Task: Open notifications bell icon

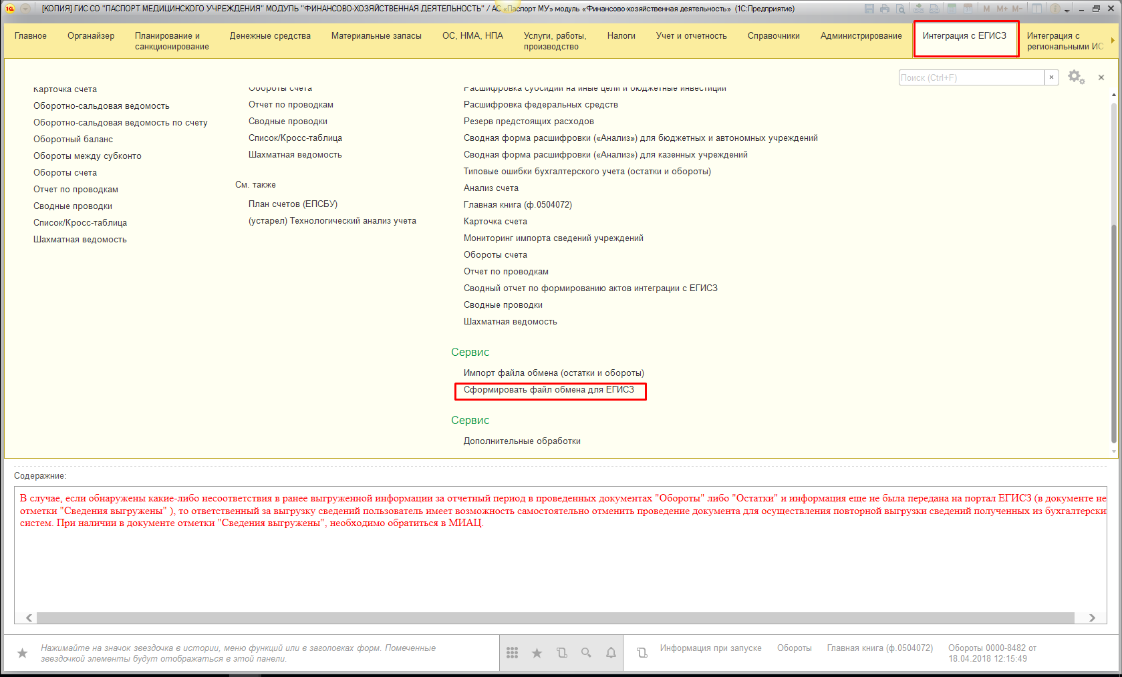Action: pyautogui.click(x=611, y=653)
